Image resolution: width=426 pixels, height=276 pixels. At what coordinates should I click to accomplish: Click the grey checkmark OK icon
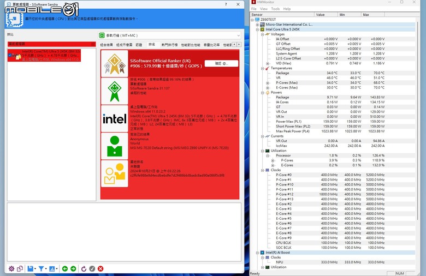pos(92,269)
